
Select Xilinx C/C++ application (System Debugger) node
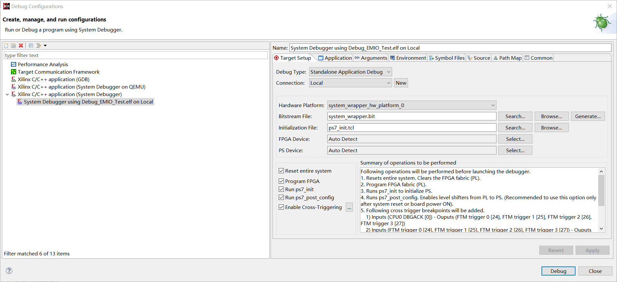coord(70,94)
